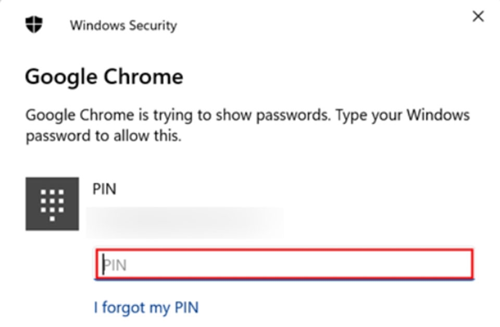Click the Google Chrome heading
The image size is (500, 327).
point(104,77)
